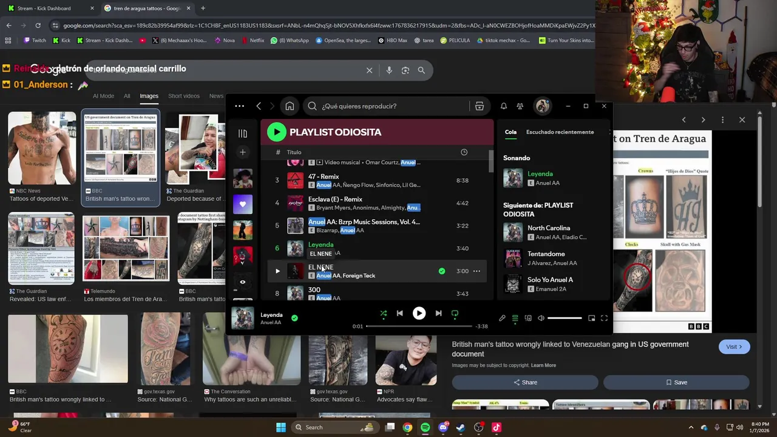
Task: Open the Short videos tab in Google
Action: [x=184, y=96]
